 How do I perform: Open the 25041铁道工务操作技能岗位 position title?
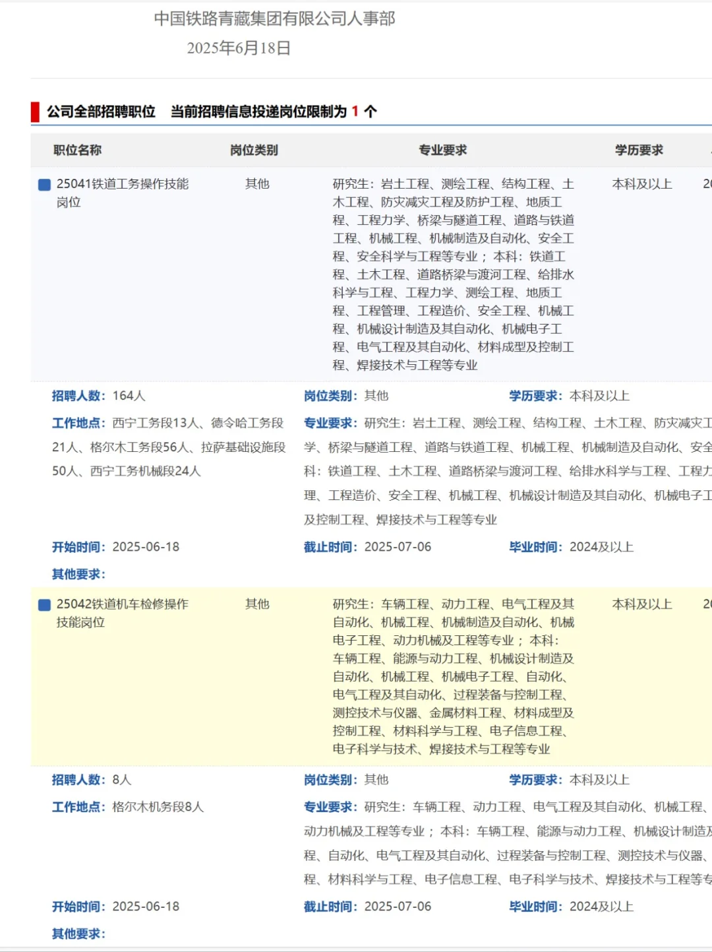click(x=123, y=193)
